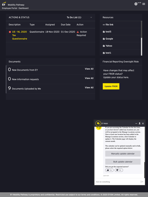The width and height of the screenshot is (148, 197).
Task: View All New information requests
Action: point(89,78)
